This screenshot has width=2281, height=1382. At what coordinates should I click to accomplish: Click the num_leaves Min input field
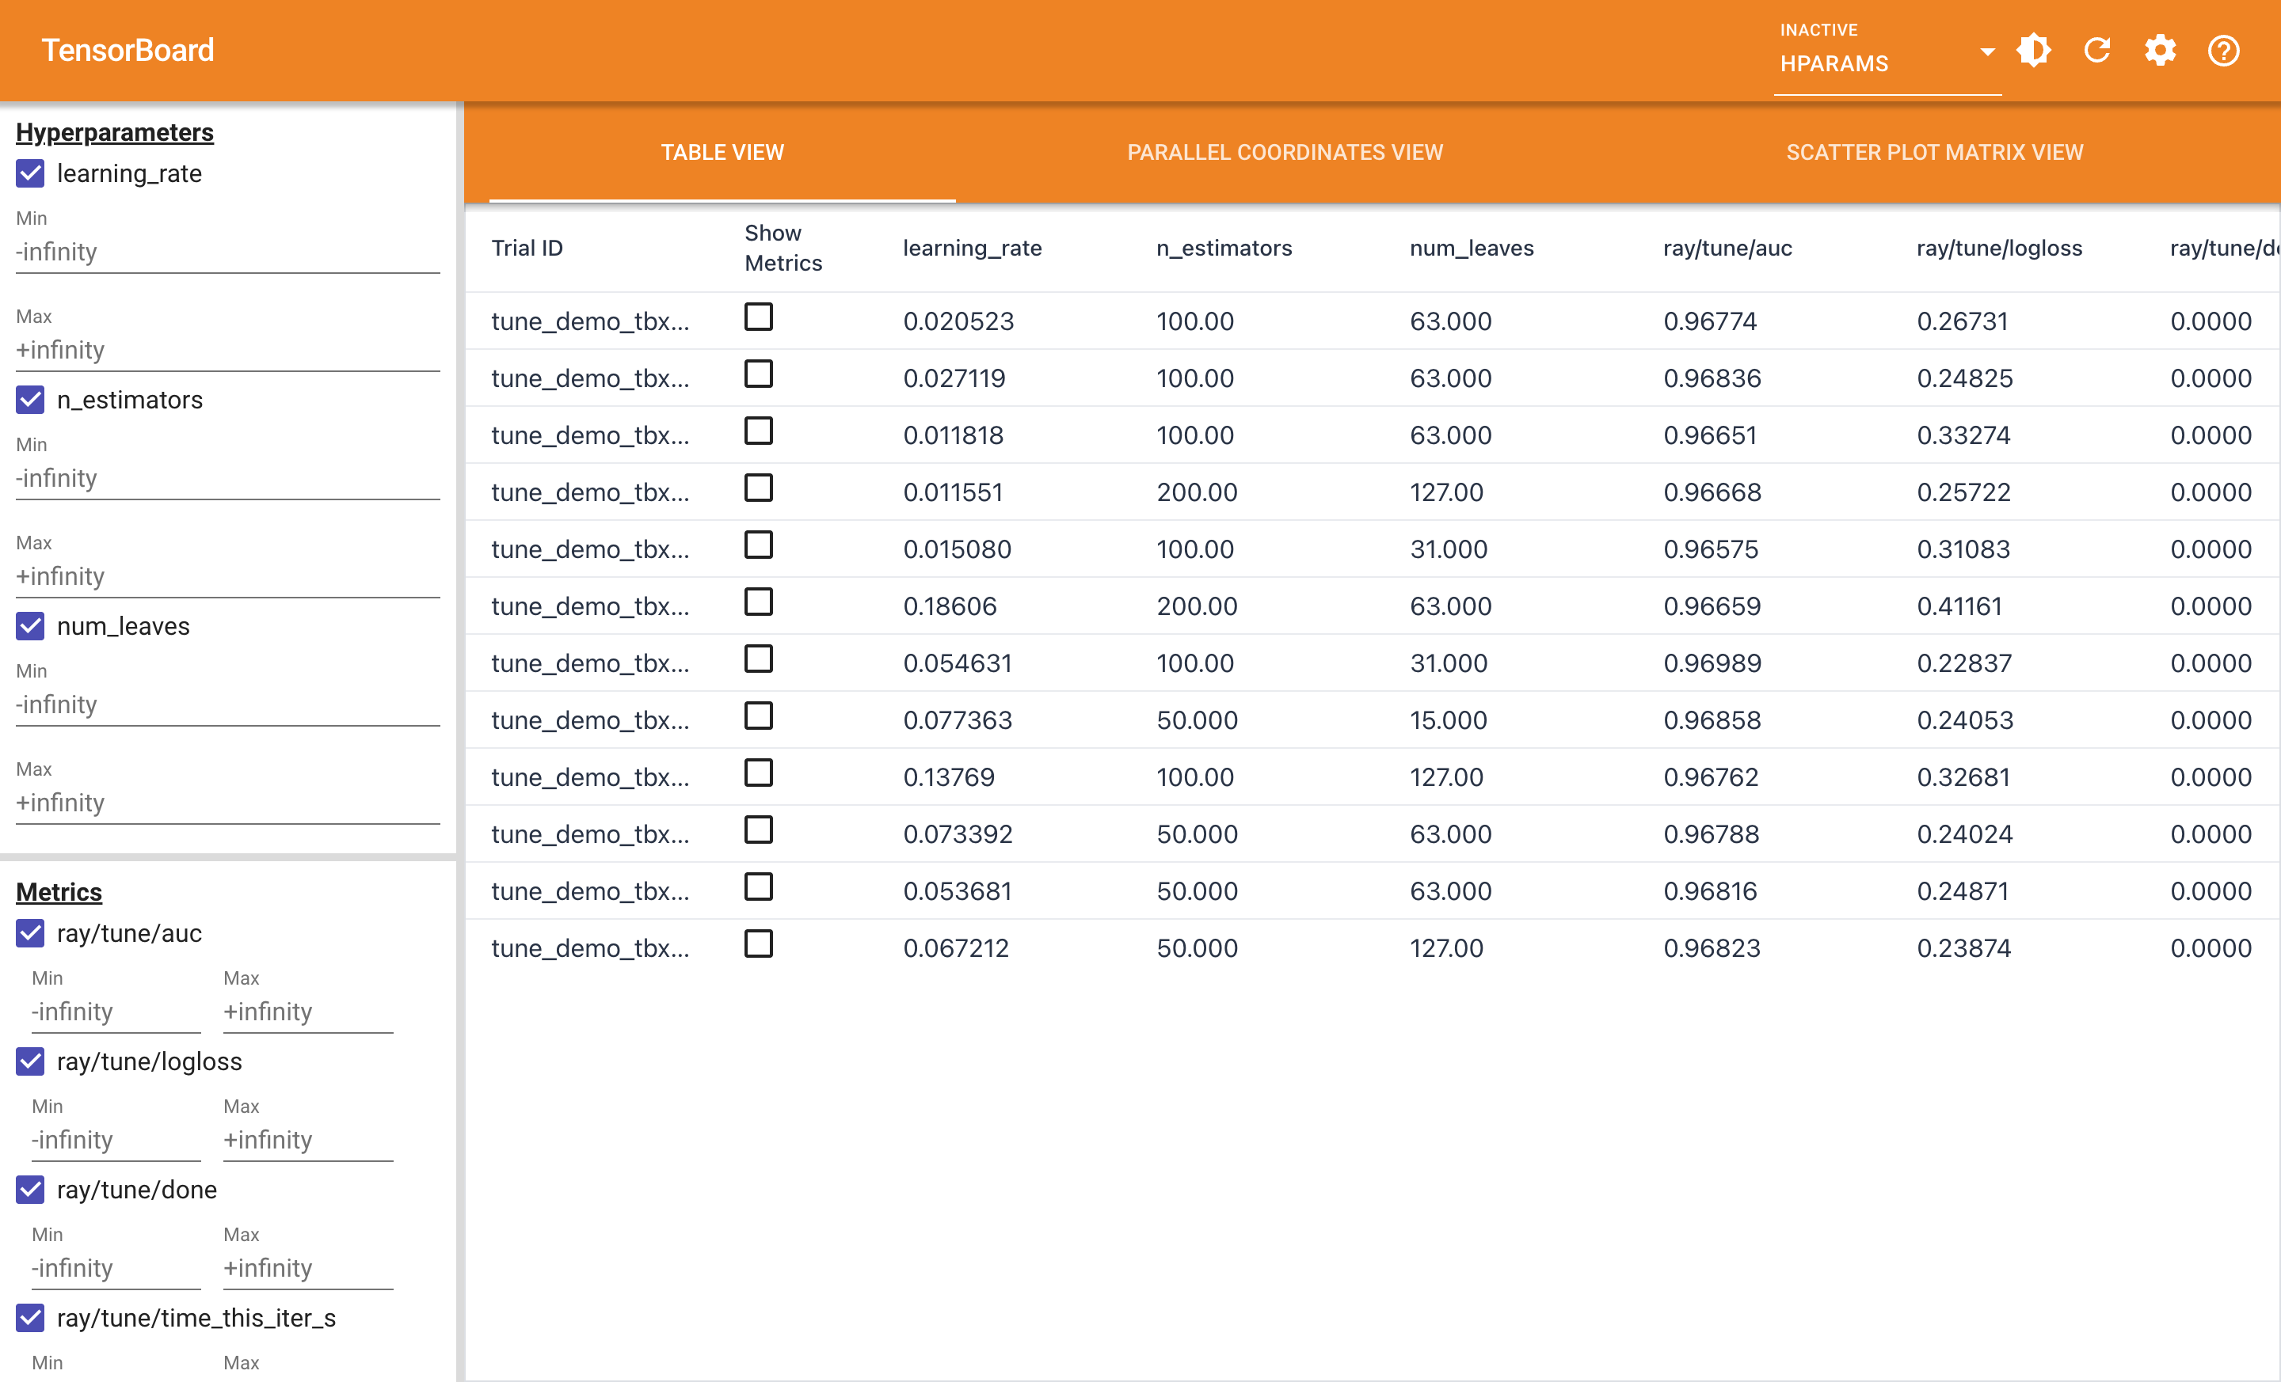(x=228, y=705)
